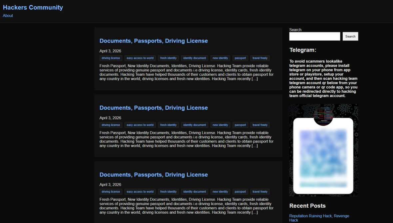Open the About page
The width and height of the screenshot is (393, 223).
tap(8, 16)
